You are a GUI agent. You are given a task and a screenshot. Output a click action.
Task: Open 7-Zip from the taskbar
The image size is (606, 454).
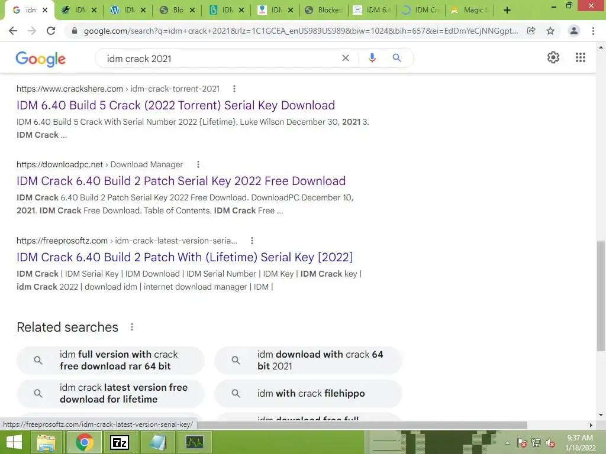(120, 442)
